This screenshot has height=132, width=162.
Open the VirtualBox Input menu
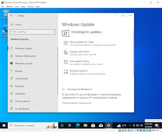tap(23, 6)
